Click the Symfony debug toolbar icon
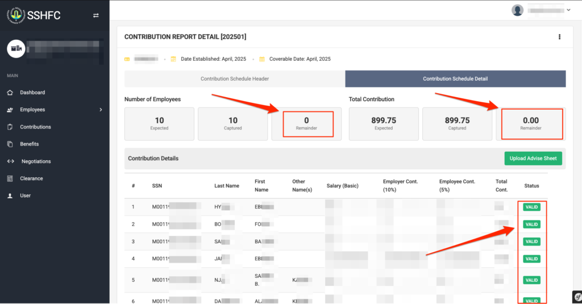The image size is (582, 304). point(576,297)
